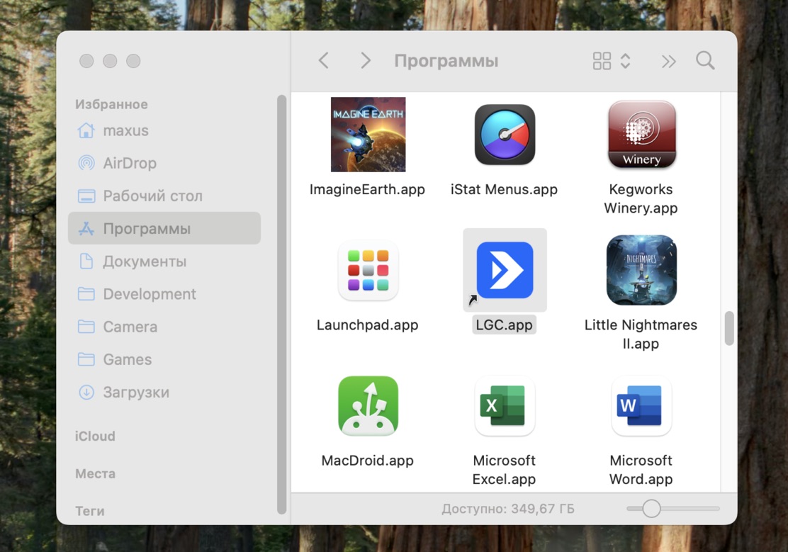The image size is (788, 552).
Task: Open Development folder in the sidebar
Action: [164, 294]
